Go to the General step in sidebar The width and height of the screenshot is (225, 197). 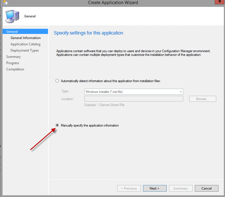(x=12, y=32)
